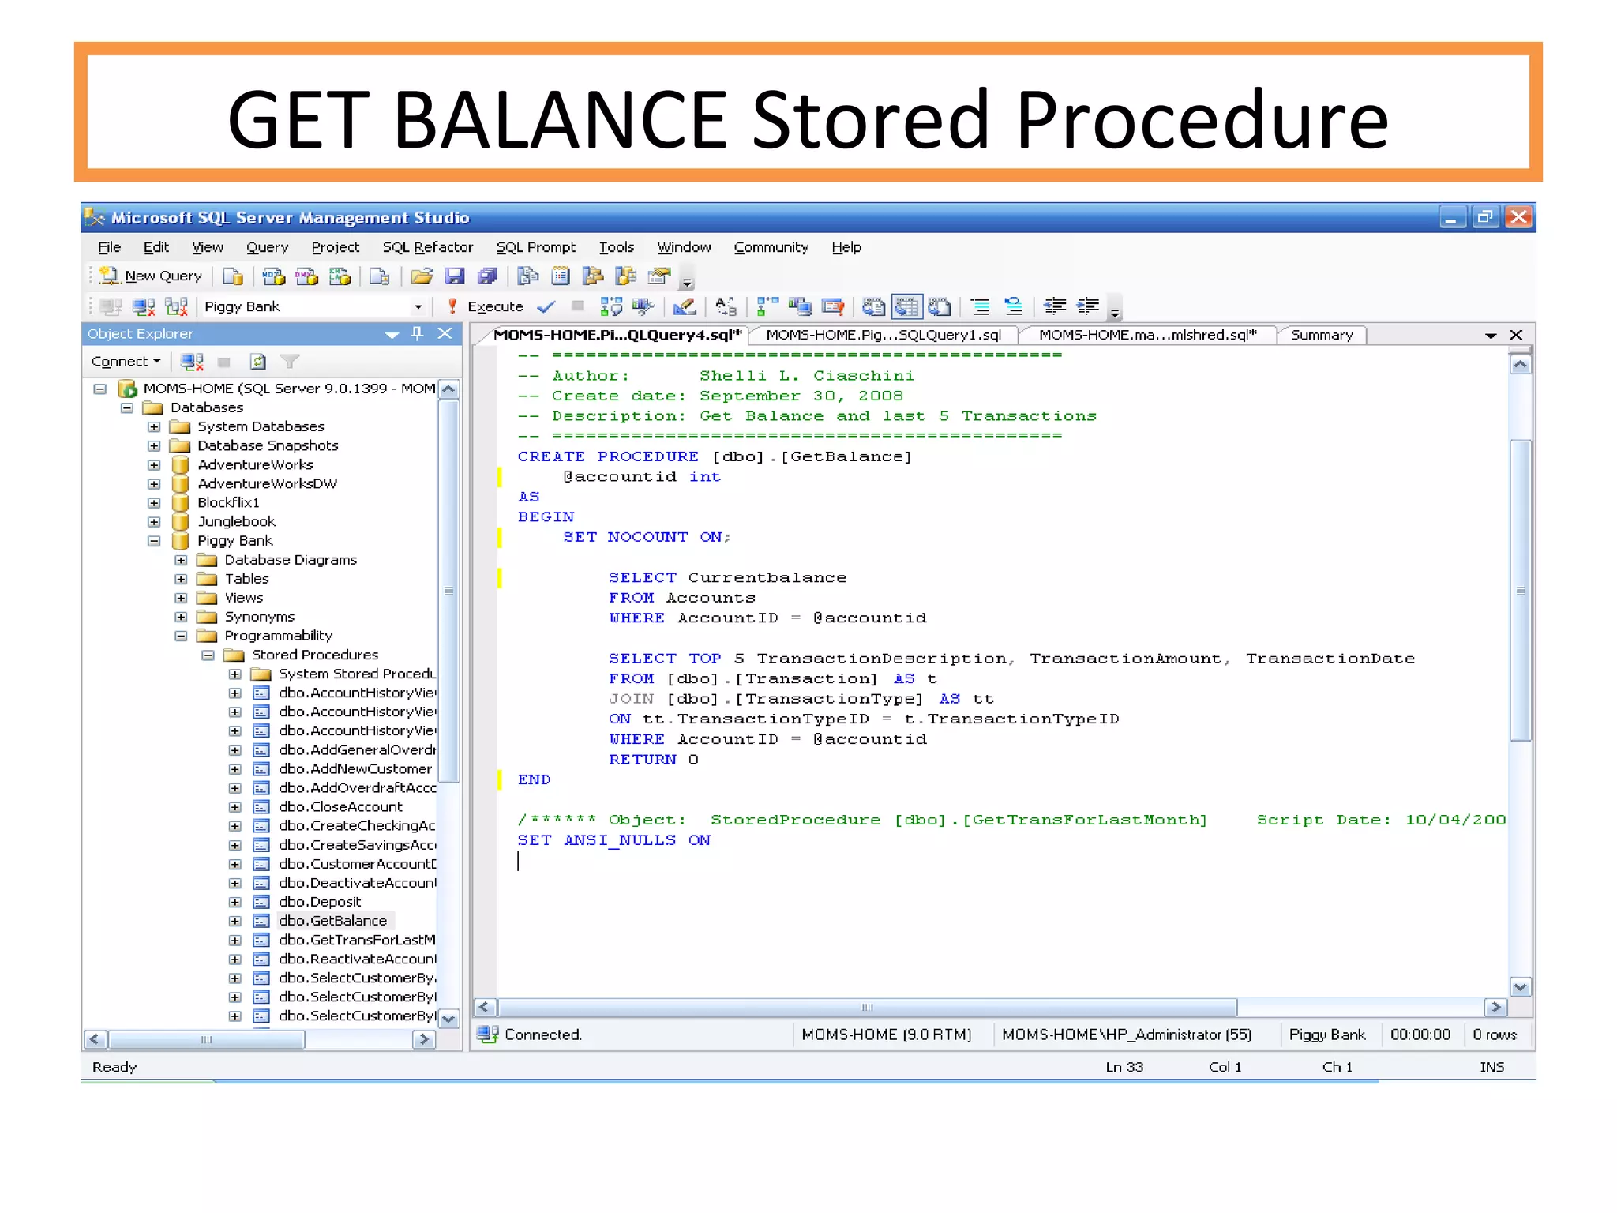The height and width of the screenshot is (1213, 1617).
Task: Expand the Tables folder node
Action: click(181, 579)
